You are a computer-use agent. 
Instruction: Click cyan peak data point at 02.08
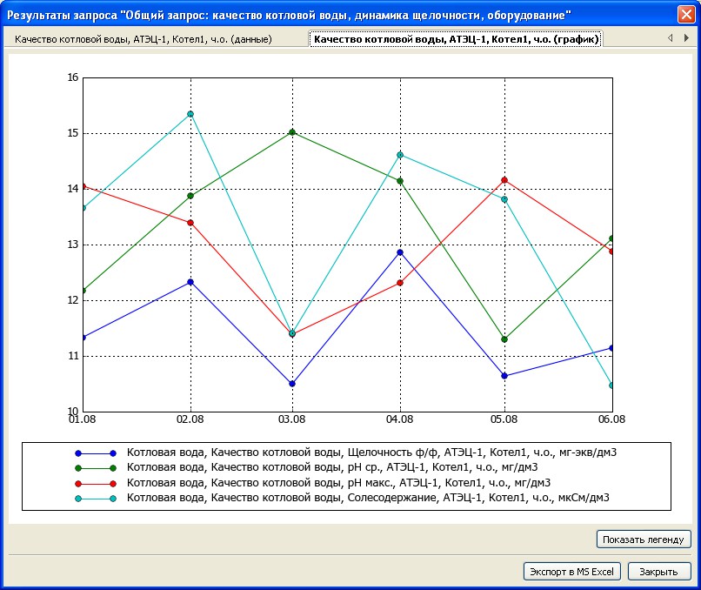190,114
